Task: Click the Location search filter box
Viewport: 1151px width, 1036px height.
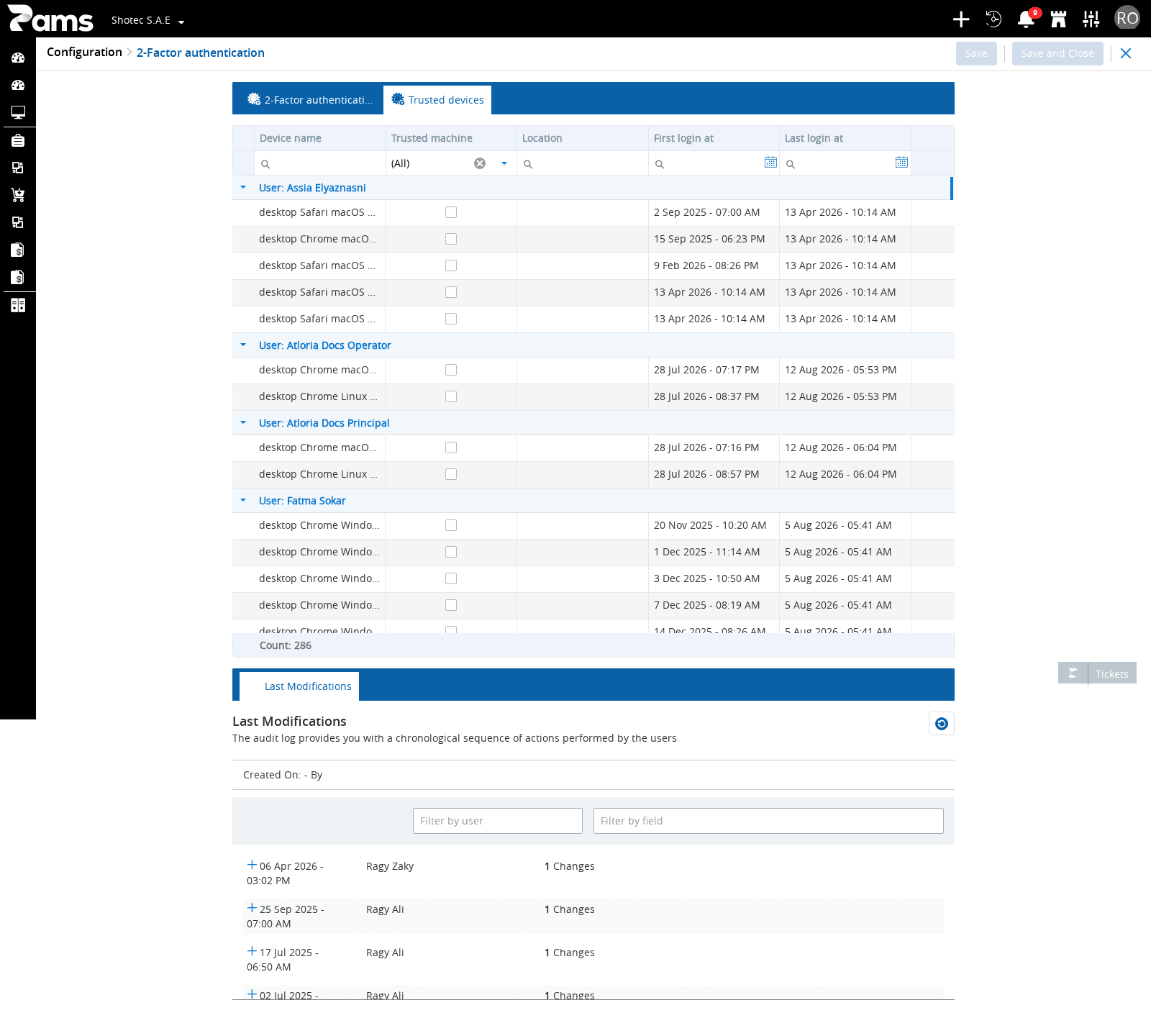Action: (583, 163)
